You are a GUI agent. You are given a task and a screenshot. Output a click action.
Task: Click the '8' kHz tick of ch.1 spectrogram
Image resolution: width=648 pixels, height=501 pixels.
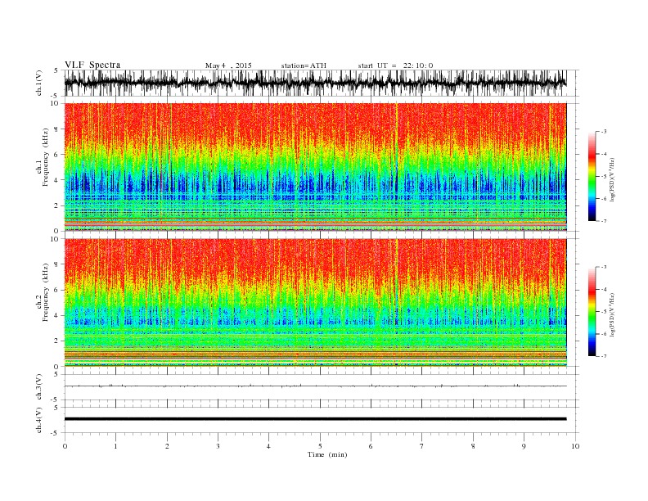(57, 129)
